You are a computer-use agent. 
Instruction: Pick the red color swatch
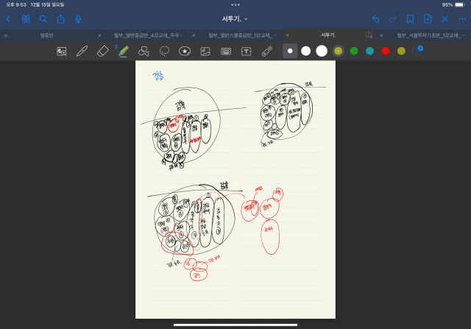[386, 51]
